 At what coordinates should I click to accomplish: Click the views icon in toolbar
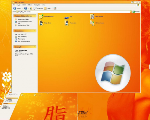click(x=55, y=8)
